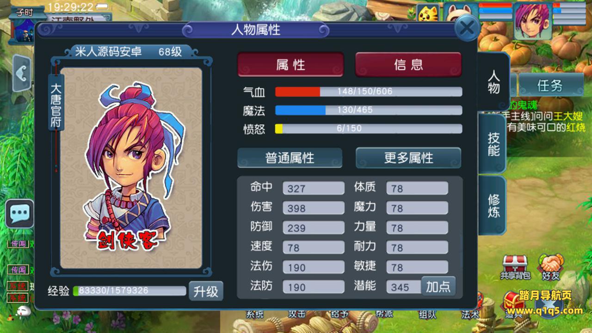
Task: Click the white panda pet avatar
Action: [461, 12]
